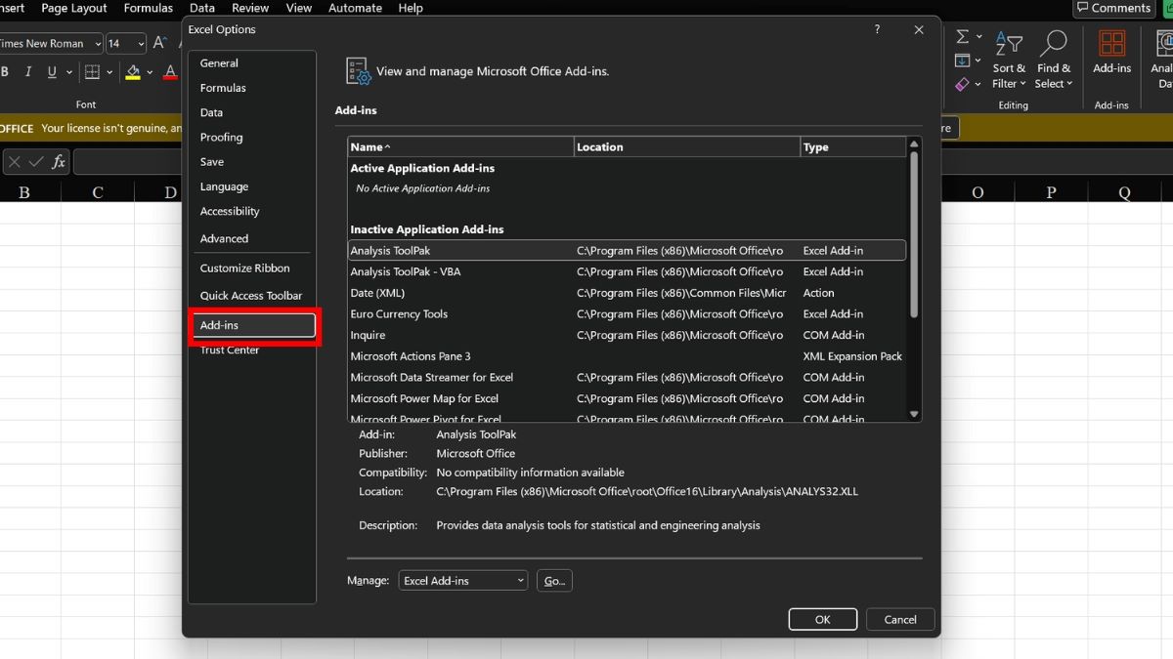Select Microsoft Data Streamer for Excel row
Screen dimensions: 1173x659
click(x=628, y=378)
